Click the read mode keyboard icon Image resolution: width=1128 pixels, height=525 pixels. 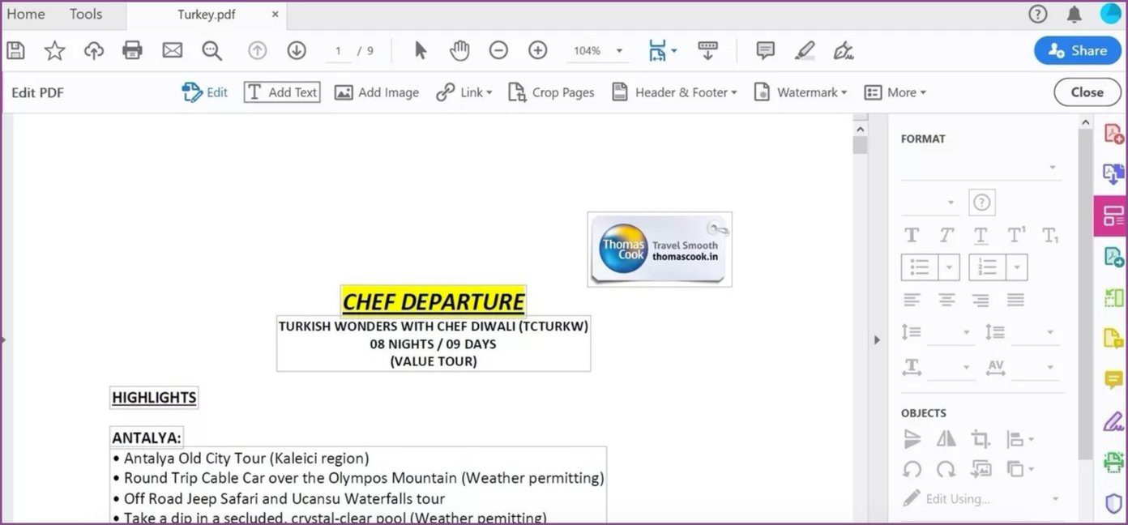(707, 50)
